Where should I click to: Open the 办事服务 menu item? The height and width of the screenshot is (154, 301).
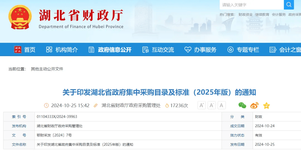tap(205, 50)
